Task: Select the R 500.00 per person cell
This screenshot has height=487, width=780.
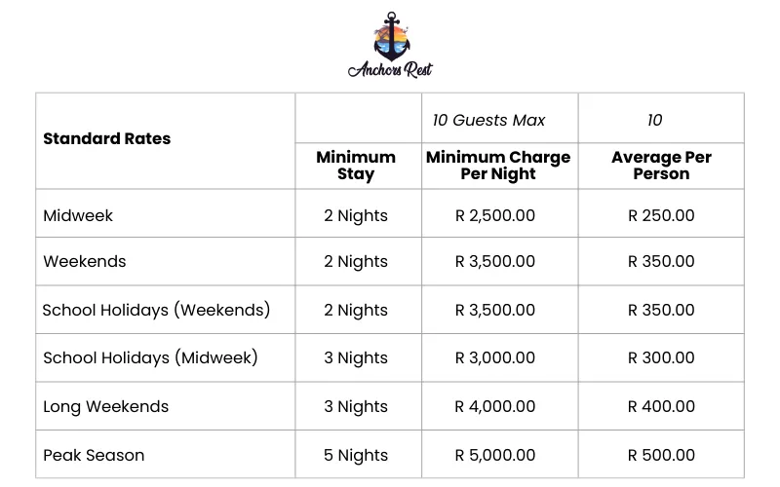Action: click(x=661, y=455)
